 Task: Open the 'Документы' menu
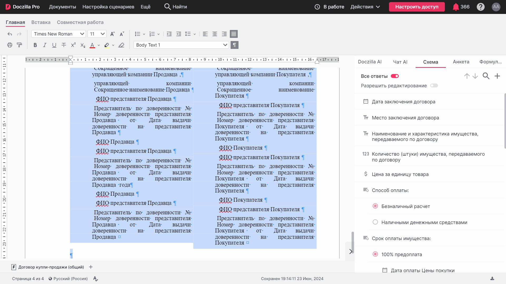(62, 7)
